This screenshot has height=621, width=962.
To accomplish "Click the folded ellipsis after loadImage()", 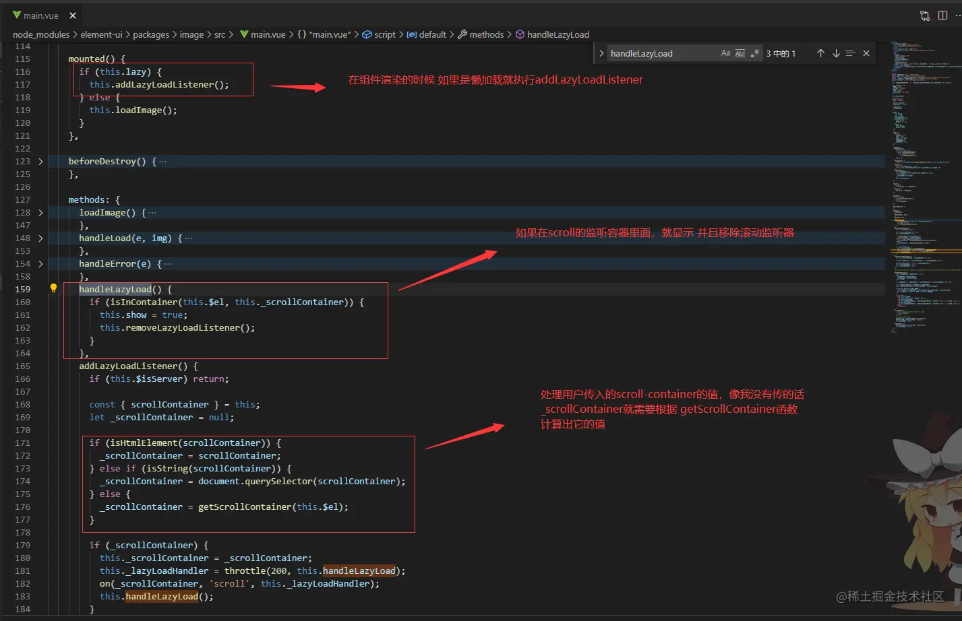I will (152, 213).
